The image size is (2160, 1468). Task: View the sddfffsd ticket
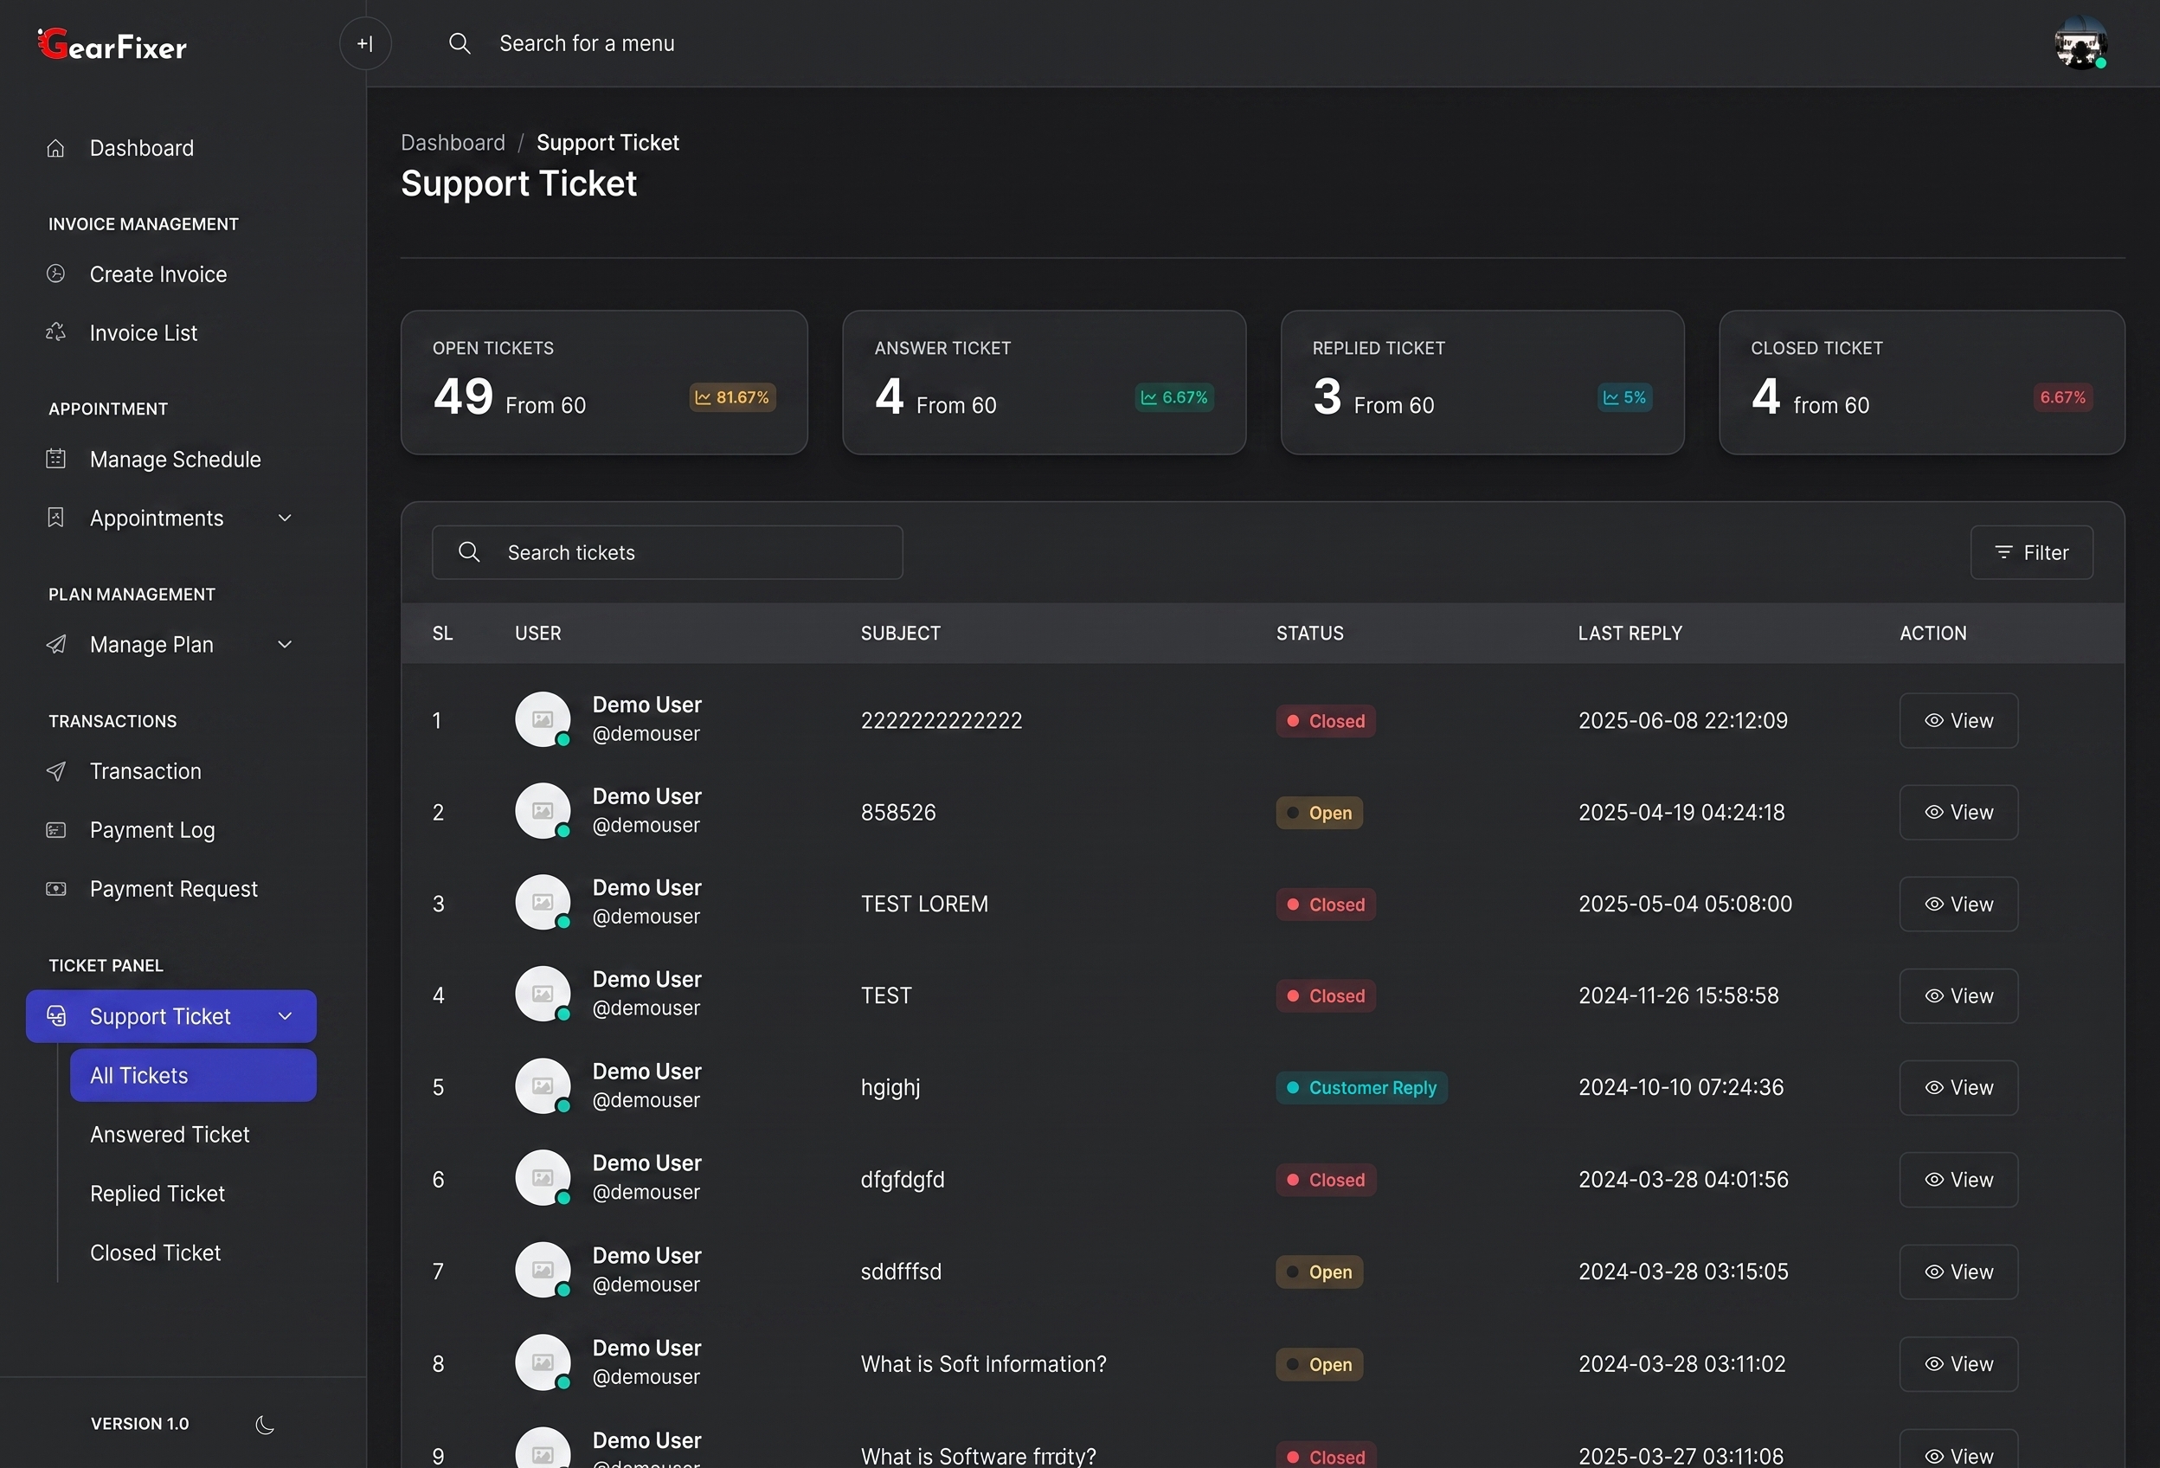[x=1958, y=1272]
